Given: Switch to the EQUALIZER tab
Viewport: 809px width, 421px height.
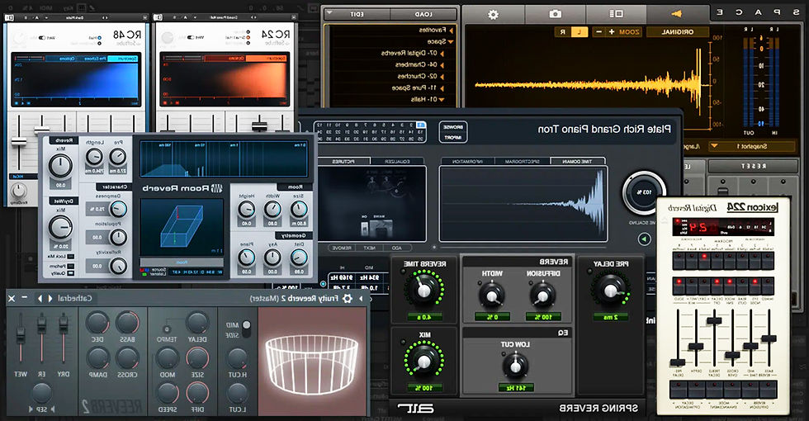Looking at the screenshot, I should click(397, 162).
